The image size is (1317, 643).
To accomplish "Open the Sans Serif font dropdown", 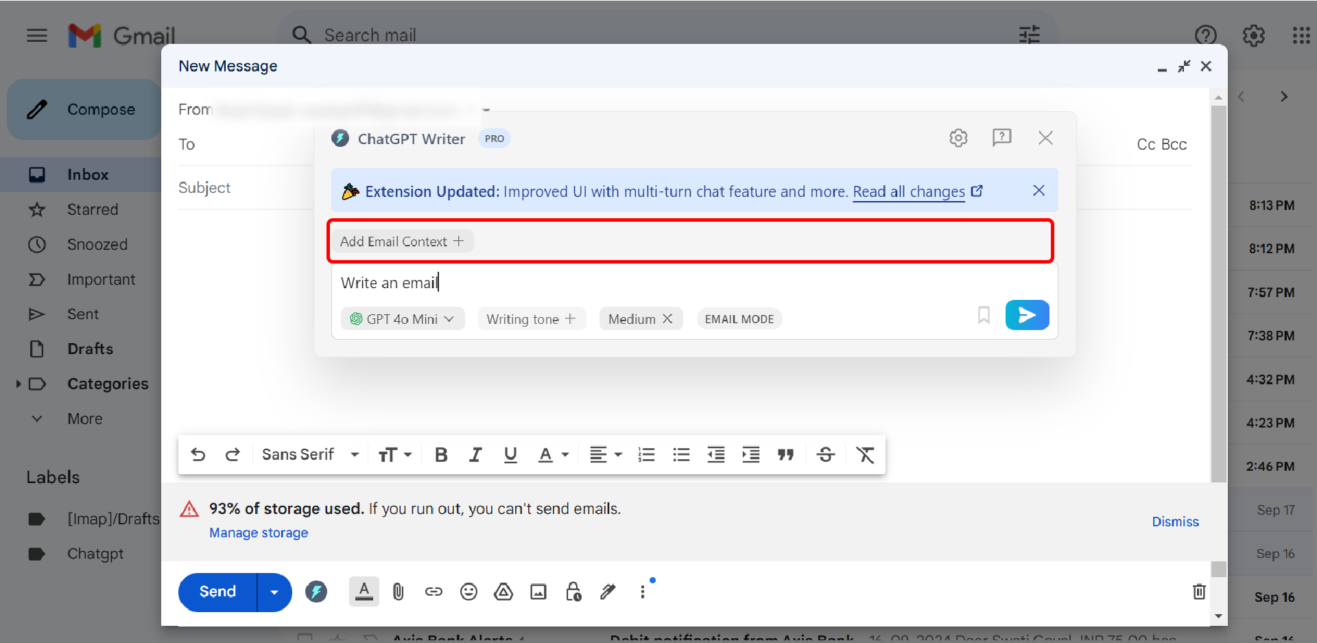I will click(310, 454).
